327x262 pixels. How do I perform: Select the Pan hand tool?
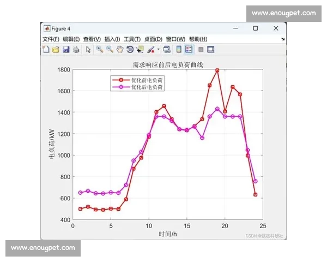120,49
